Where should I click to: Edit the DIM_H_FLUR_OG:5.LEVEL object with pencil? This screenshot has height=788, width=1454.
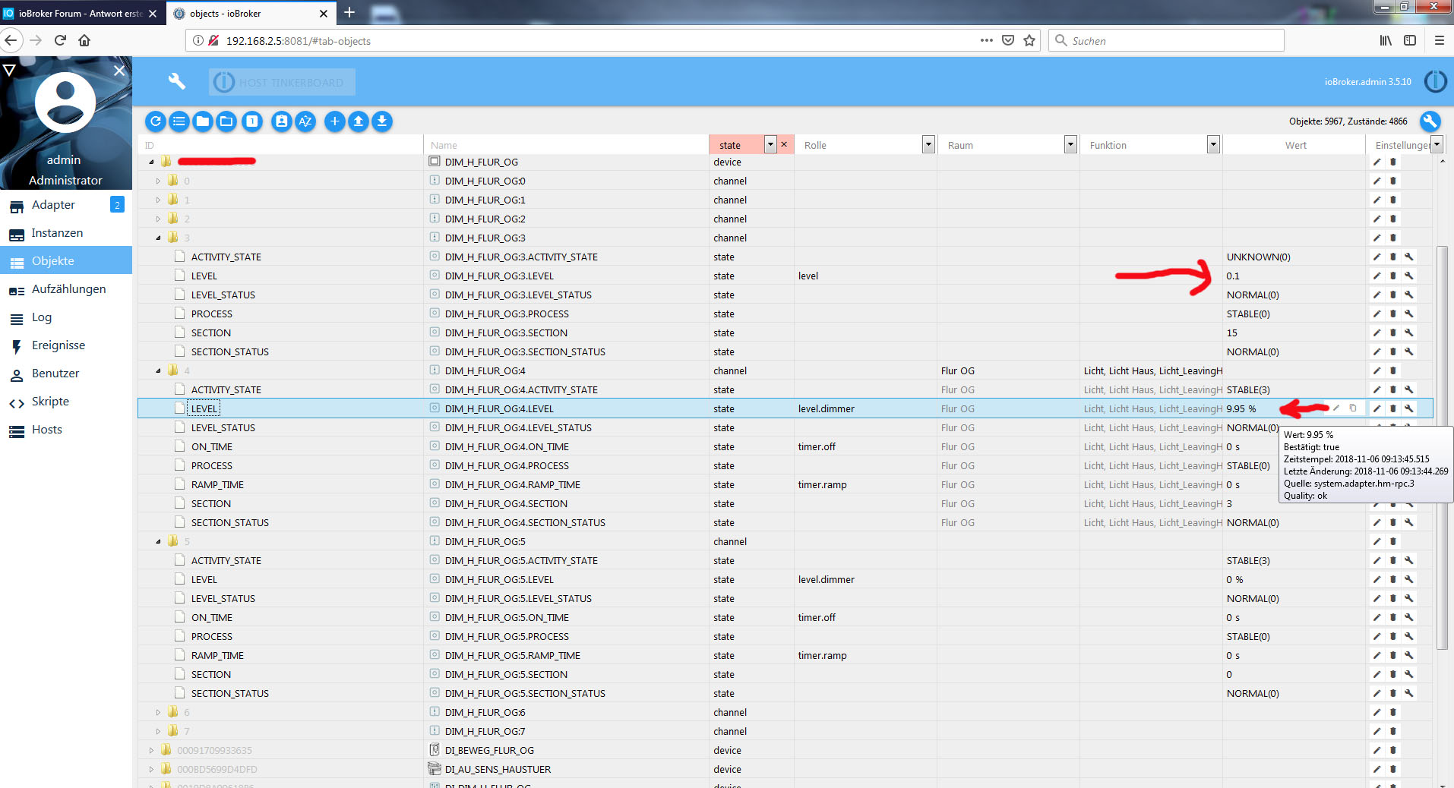(1377, 580)
